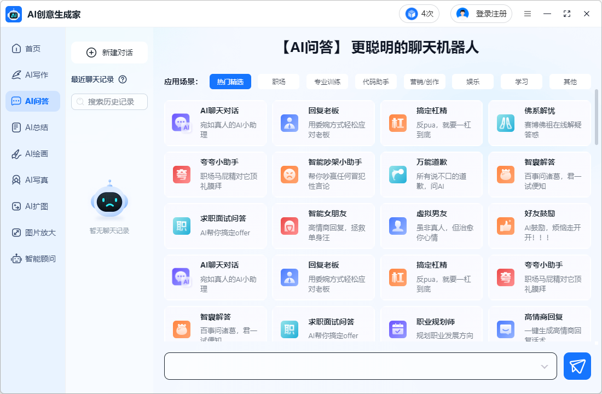Open first row 夸夸小助手 card
Screen dimensions: 602x394
pyautogui.click(x=216, y=175)
